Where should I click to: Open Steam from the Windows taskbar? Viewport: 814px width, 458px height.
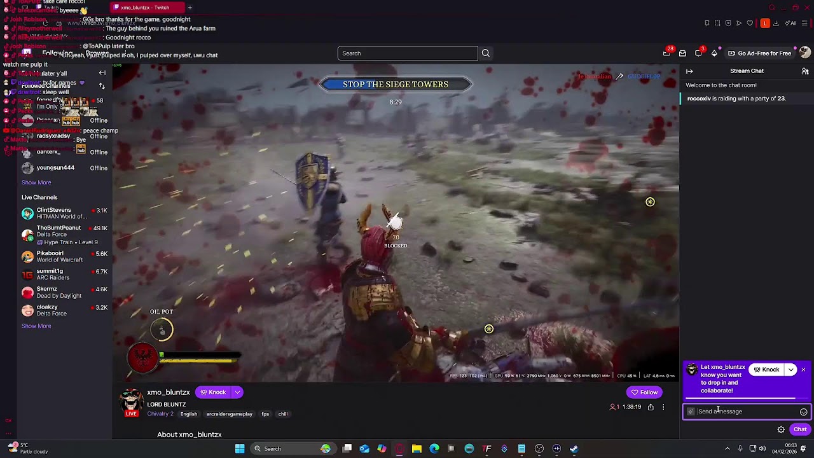[574, 448]
